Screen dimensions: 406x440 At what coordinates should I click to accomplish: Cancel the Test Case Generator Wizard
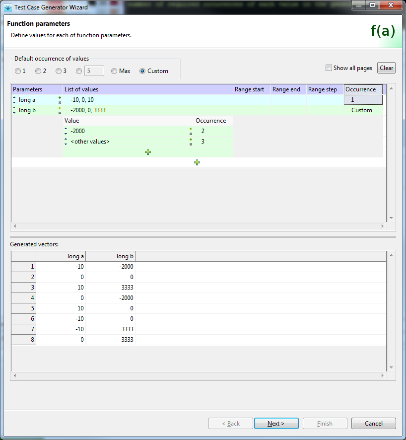click(x=373, y=424)
